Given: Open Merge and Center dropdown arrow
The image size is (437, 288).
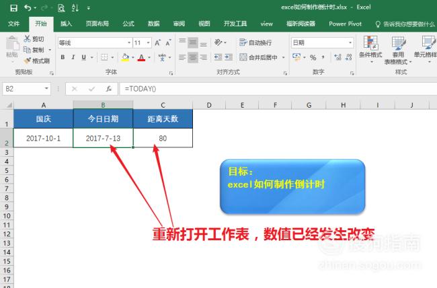Looking at the screenshot, I should 283,57.
